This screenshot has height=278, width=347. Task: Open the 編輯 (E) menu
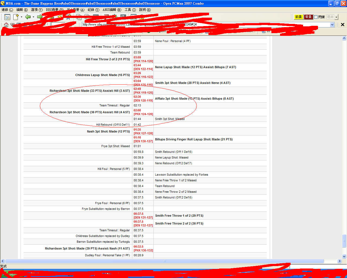[22, 10]
